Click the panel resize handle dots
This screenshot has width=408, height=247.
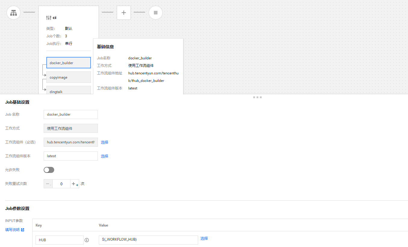(257, 97)
